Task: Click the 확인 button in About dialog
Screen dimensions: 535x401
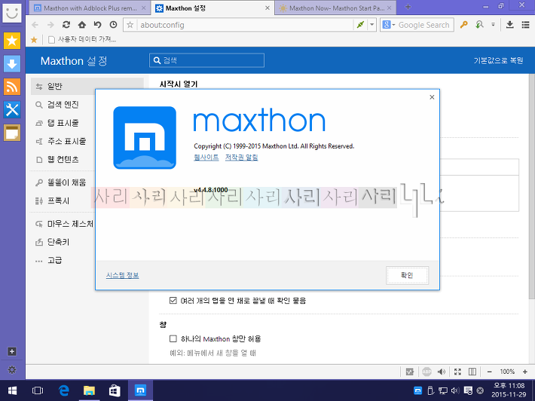Action: click(x=407, y=275)
